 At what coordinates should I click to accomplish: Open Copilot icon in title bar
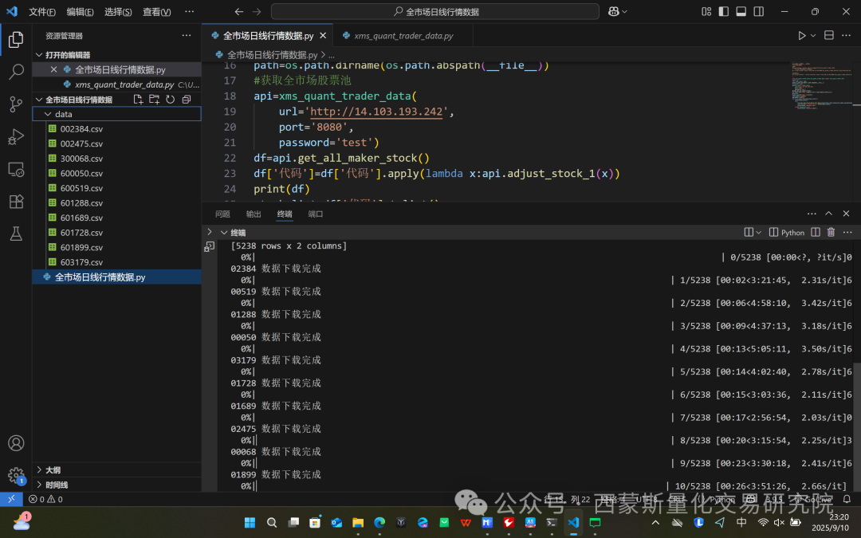(614, 11)
